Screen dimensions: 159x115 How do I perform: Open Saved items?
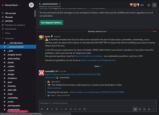pos(11,29)
